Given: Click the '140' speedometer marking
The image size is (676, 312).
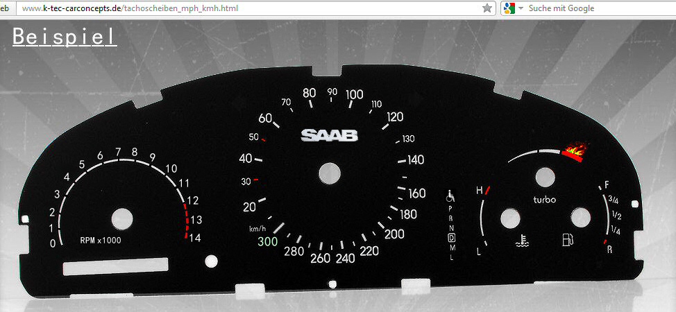Looking at the screenshot, I should (x=416, y=160).
